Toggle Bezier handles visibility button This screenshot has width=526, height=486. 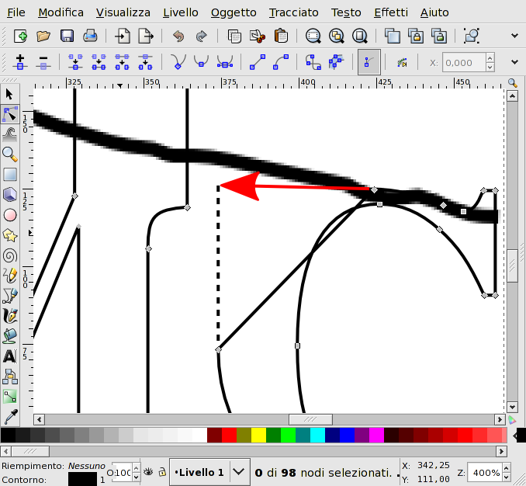point(369,62)
